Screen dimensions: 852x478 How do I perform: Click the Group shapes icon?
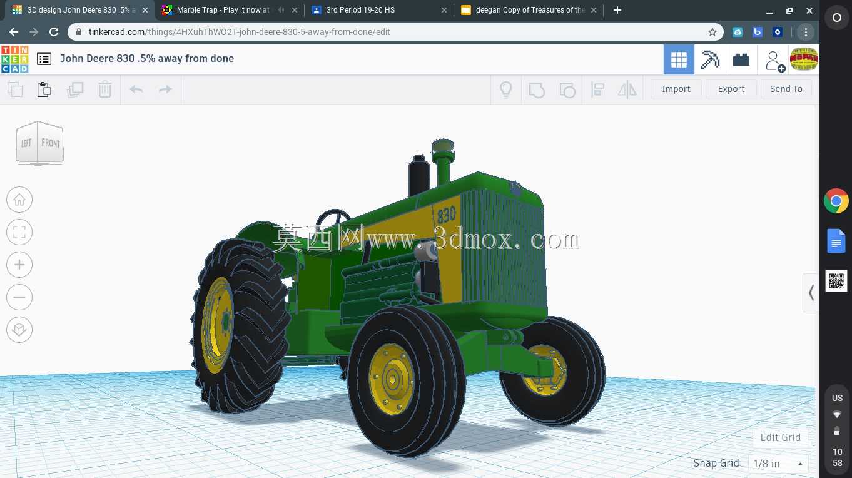pos(537,89)
